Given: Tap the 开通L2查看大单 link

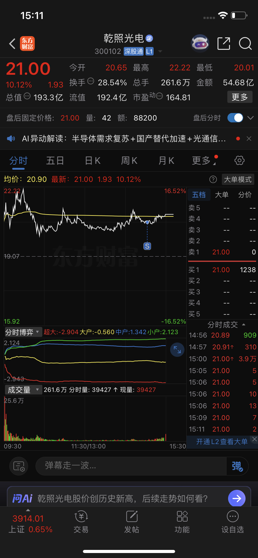Looking at the screenshot, I should 222,442.
